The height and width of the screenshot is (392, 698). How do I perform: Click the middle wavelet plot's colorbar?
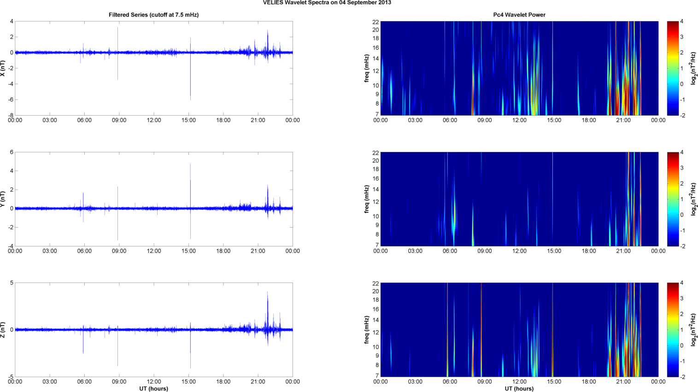pos(673,199)
